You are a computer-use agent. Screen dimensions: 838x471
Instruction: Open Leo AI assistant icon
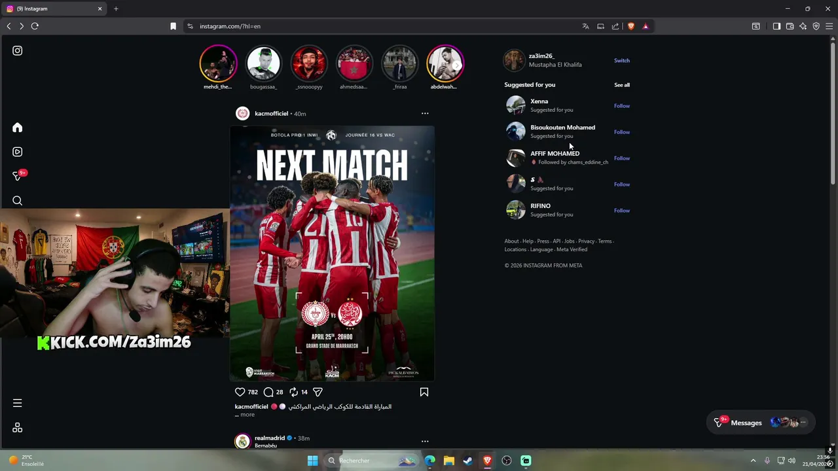click(803, 26)
